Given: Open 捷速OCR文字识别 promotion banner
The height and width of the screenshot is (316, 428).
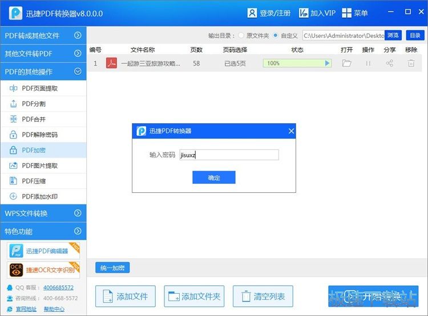Looking at the screenshot, I should 44,270.
